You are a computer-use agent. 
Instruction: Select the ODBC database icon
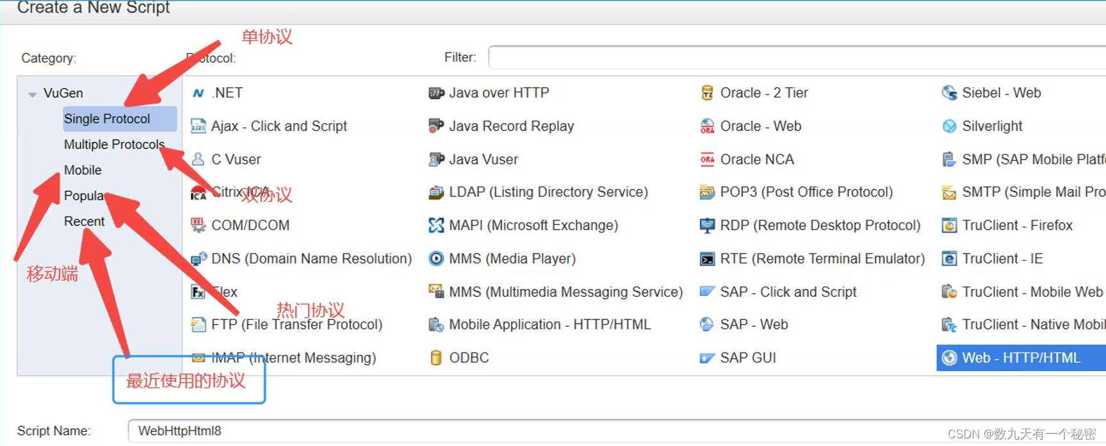point(436,358)
